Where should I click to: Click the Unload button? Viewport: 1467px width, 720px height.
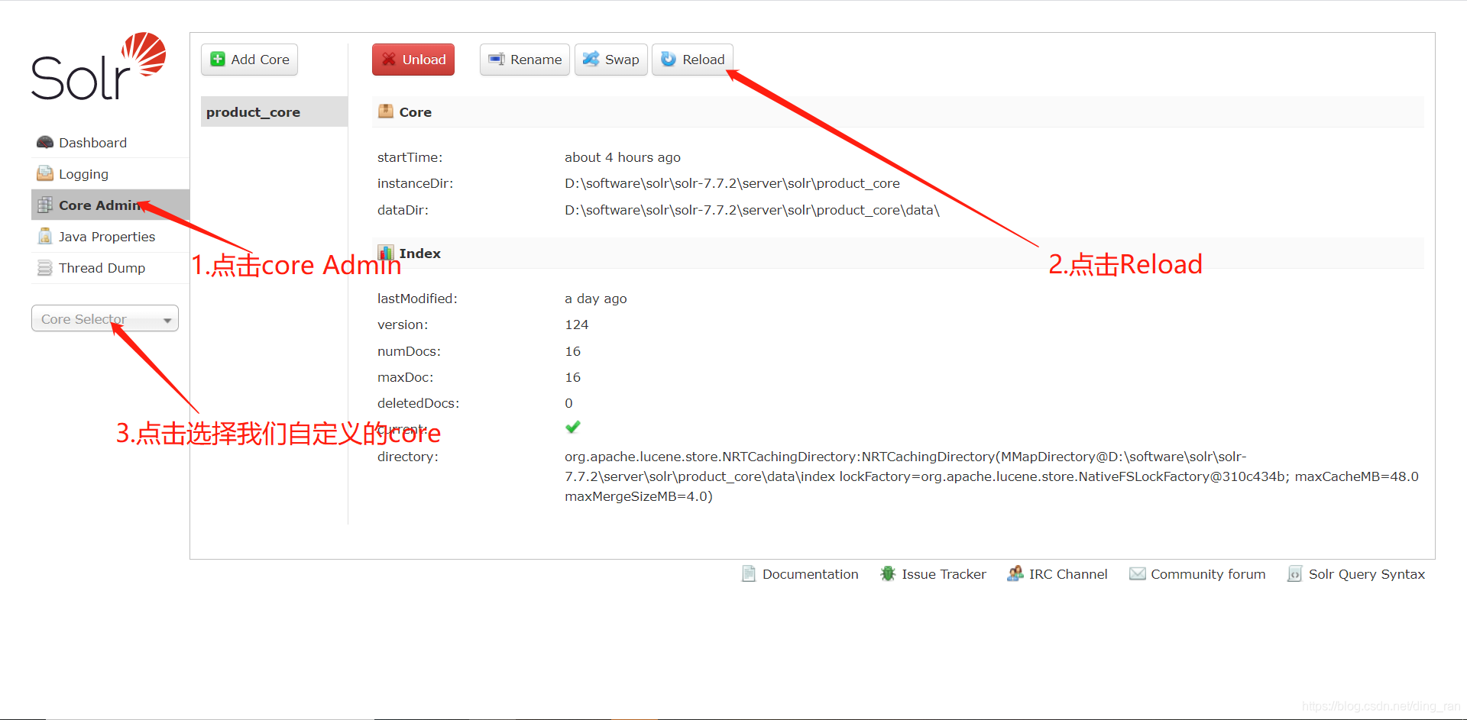pos(413,60)
